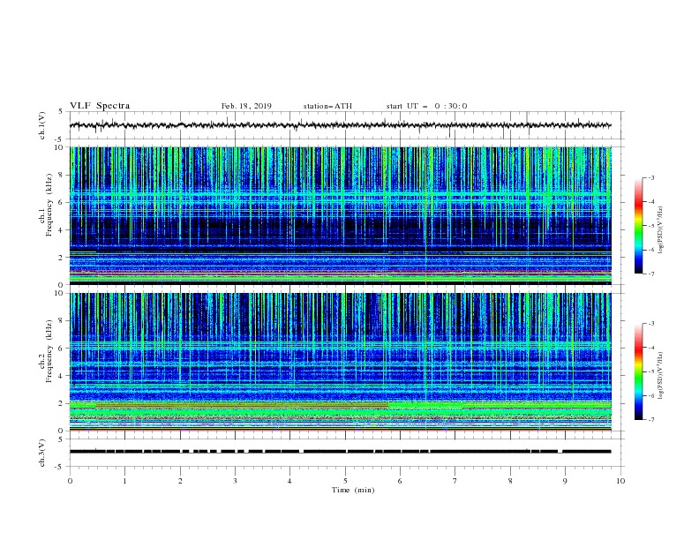Click the "-4" tick on ch.2 color bar
699x540 pixels.
650,348
